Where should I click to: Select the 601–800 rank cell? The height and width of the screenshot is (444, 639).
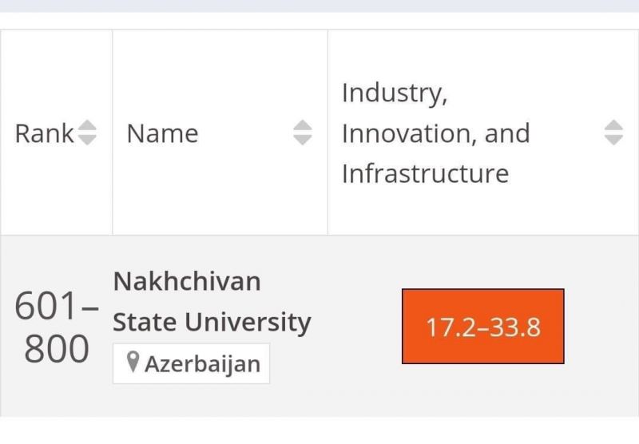click(57, 327)
